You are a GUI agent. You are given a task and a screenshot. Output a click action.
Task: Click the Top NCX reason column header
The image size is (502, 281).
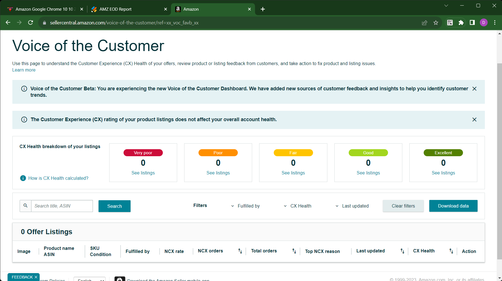pos(322,251)
